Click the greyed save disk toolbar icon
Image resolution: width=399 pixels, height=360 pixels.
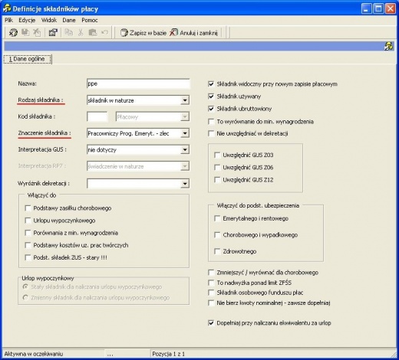click(25, 32)
